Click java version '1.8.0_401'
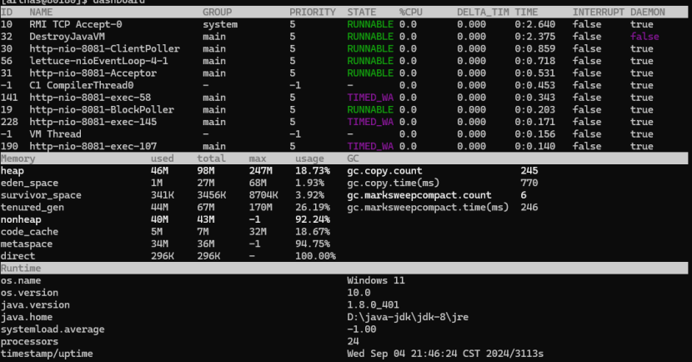Image resolution: width=692 pixels, height=362 pixels. (374, 305)
